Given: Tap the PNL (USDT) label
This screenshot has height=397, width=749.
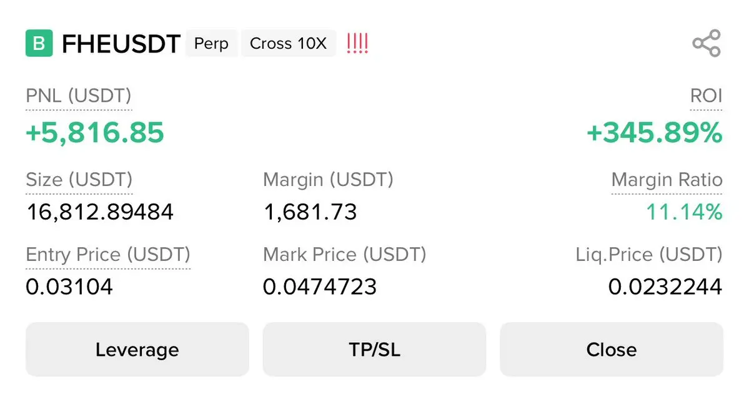Looking at the screenshot, I should [79, 97].
